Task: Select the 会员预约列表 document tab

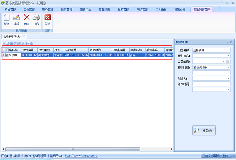Action: 12,37
